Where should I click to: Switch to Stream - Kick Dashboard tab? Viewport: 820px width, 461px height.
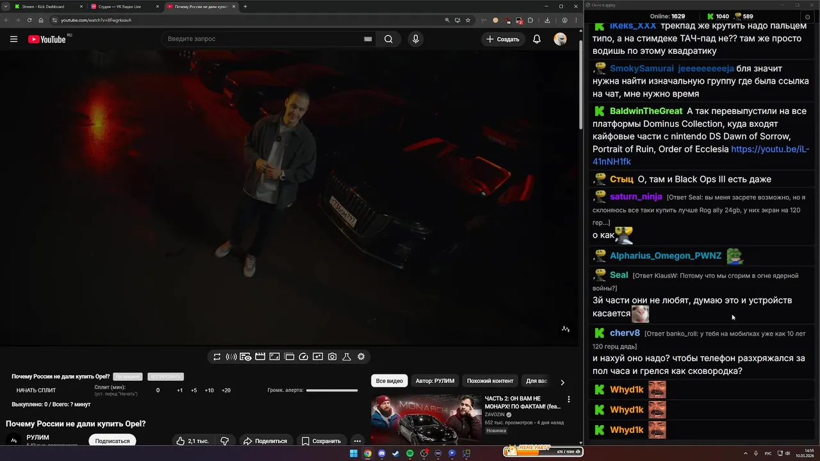[49, 6]
